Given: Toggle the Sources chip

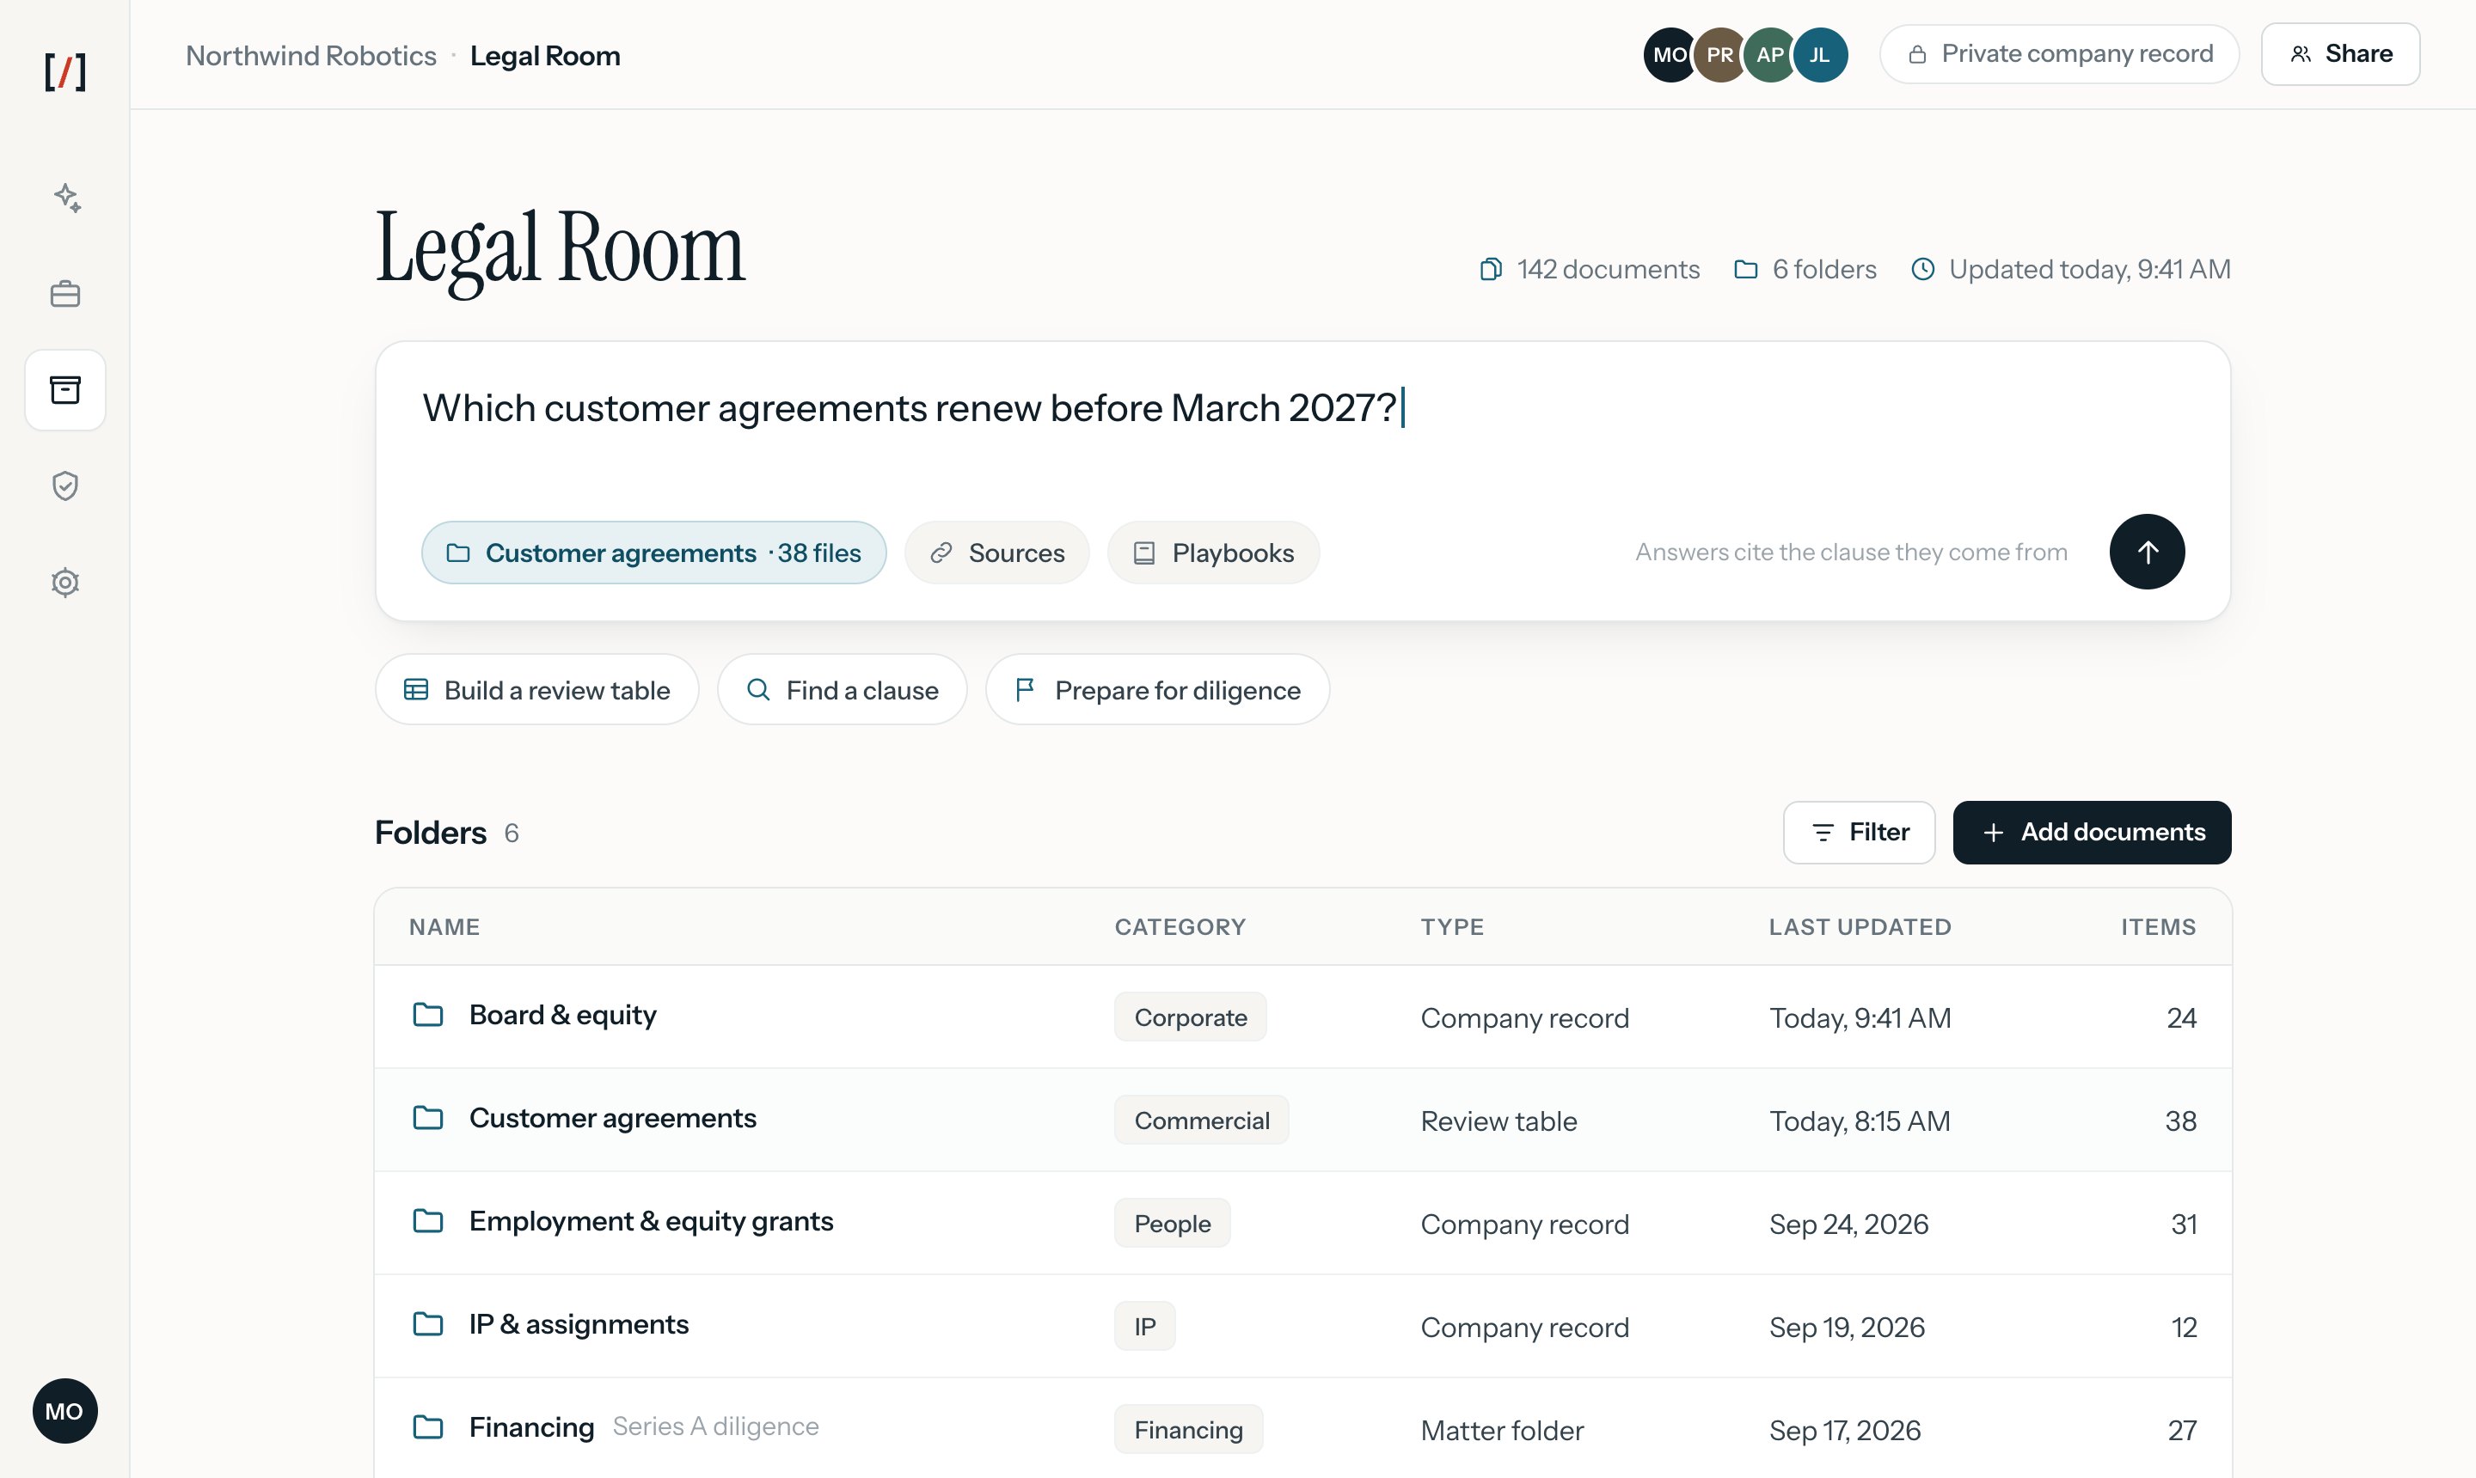Looking at the screenshot, I should coord(997,553).
